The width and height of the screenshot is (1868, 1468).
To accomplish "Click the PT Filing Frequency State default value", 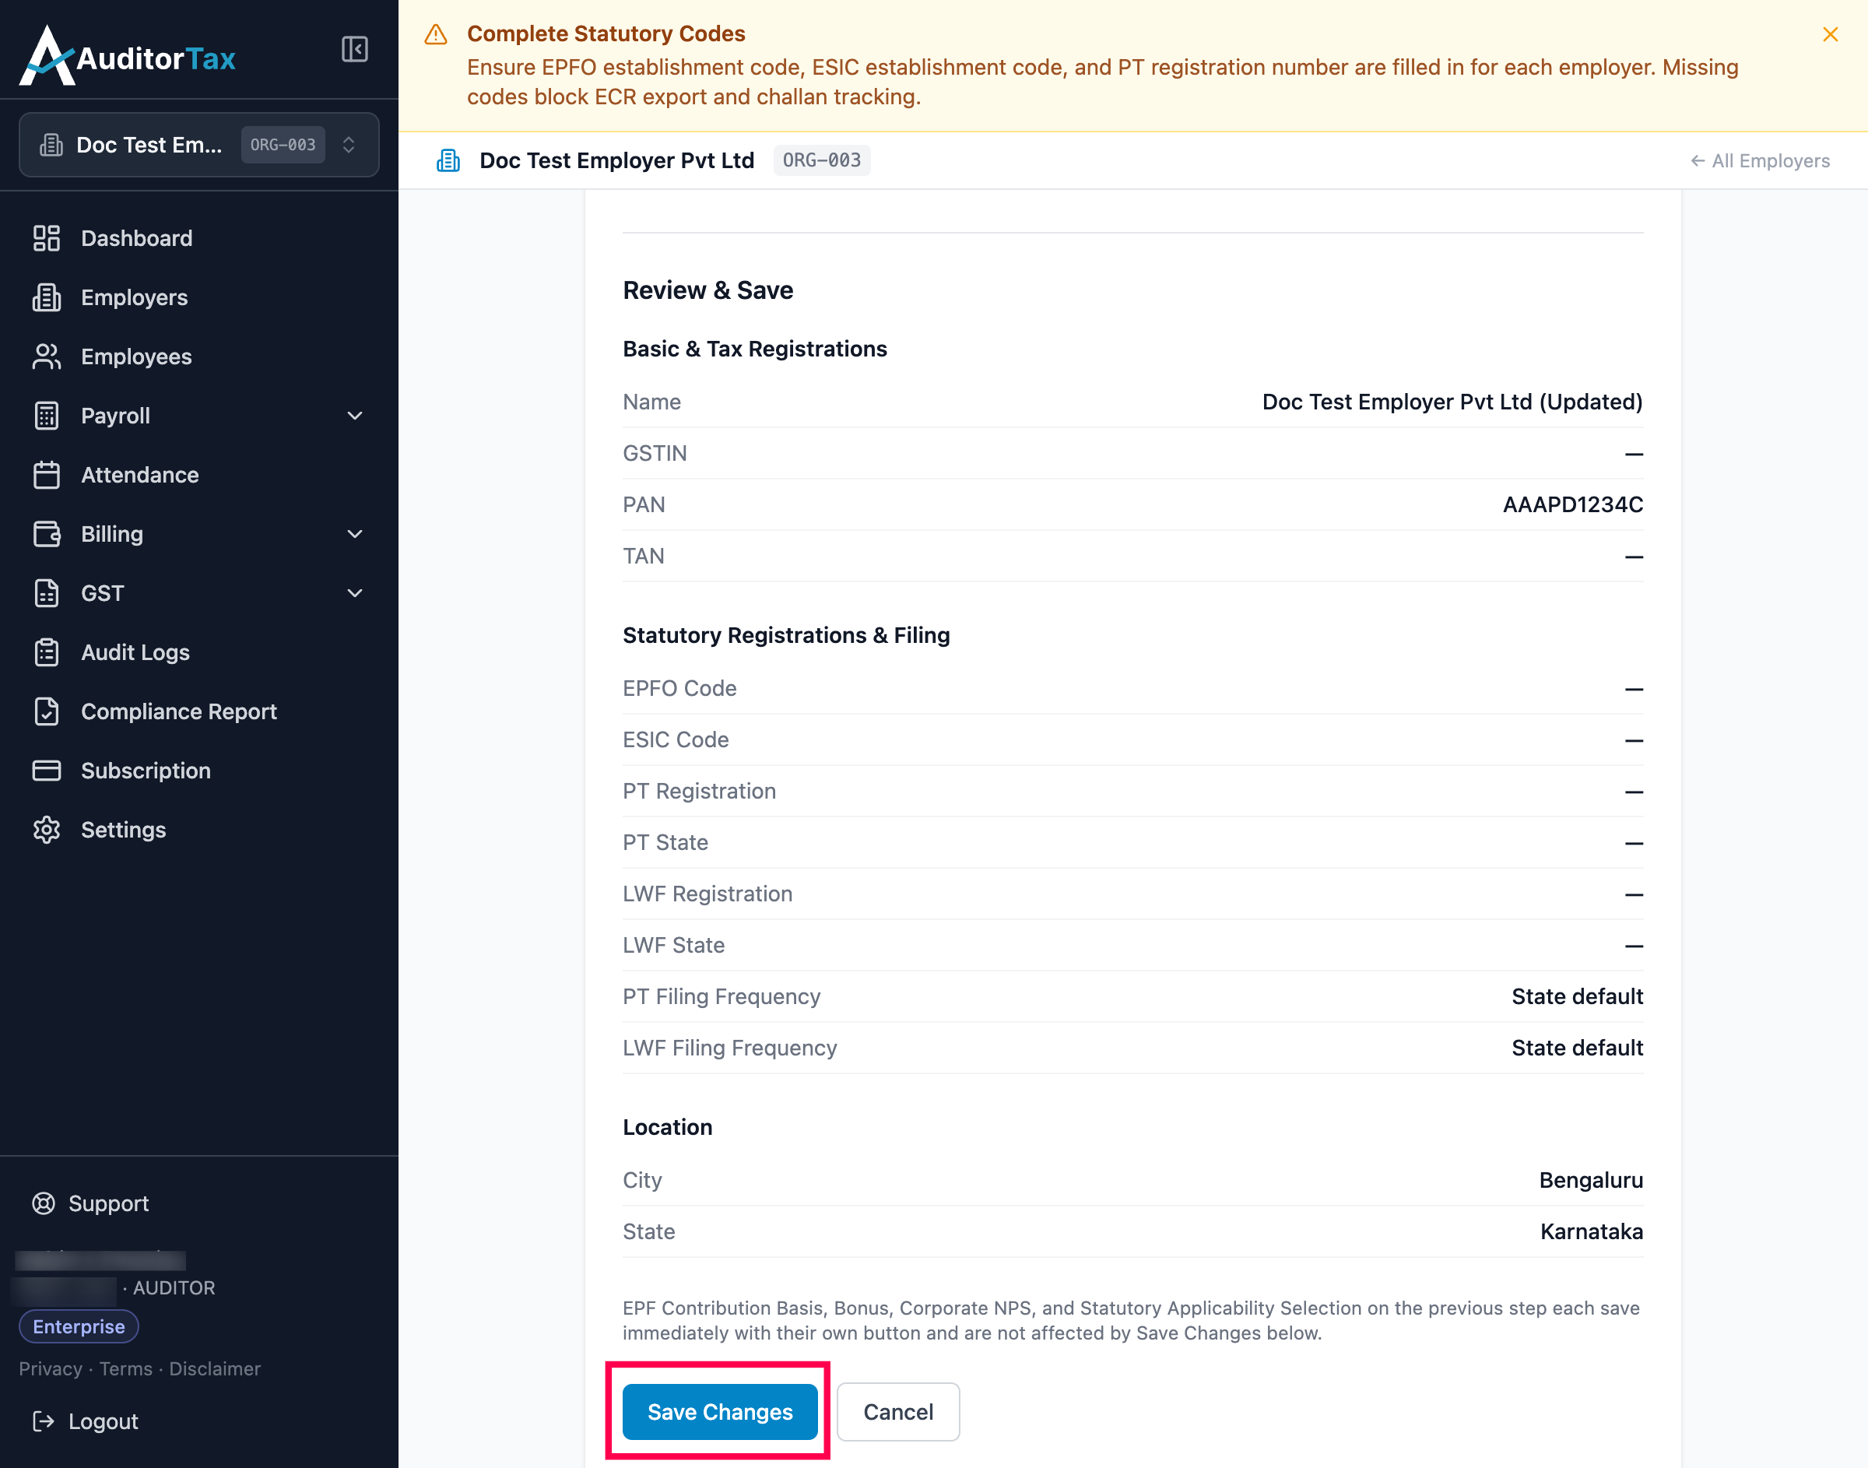I will [x=1577, y=996].
